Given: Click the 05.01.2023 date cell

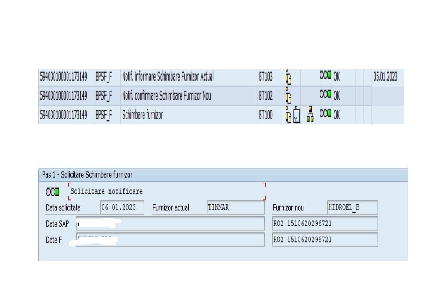Looking at the screenshot, I should [385, 77].
